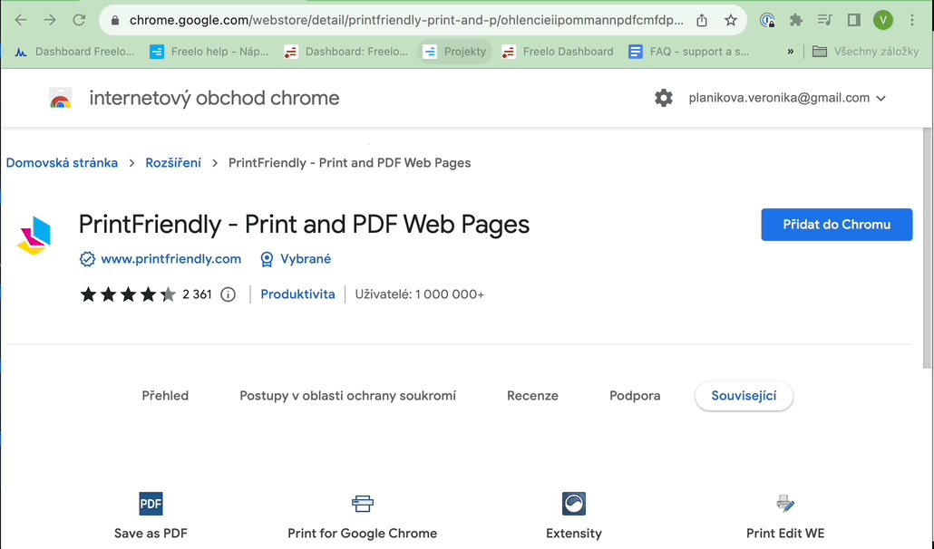The width and height of the screenshot is (934, 549).
Task: Click the Chrome Web Store logo
Action: tap(60, 98)
